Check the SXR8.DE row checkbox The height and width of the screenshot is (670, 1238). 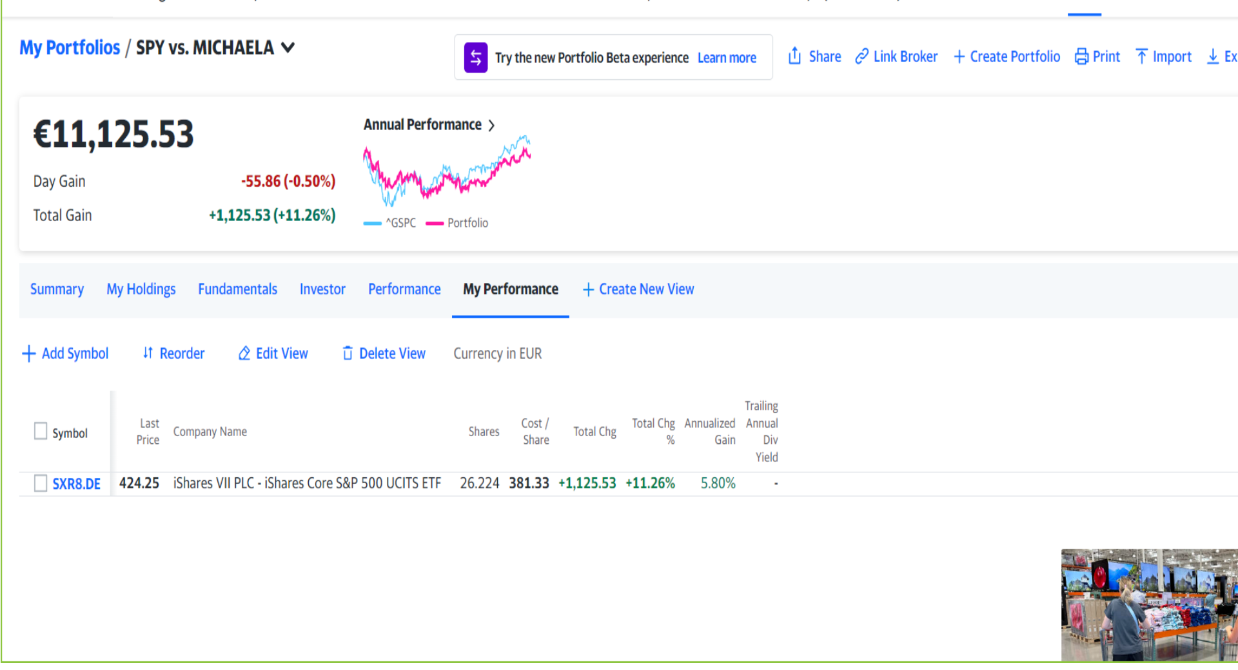pyautogui.click(x=41, y=483)
